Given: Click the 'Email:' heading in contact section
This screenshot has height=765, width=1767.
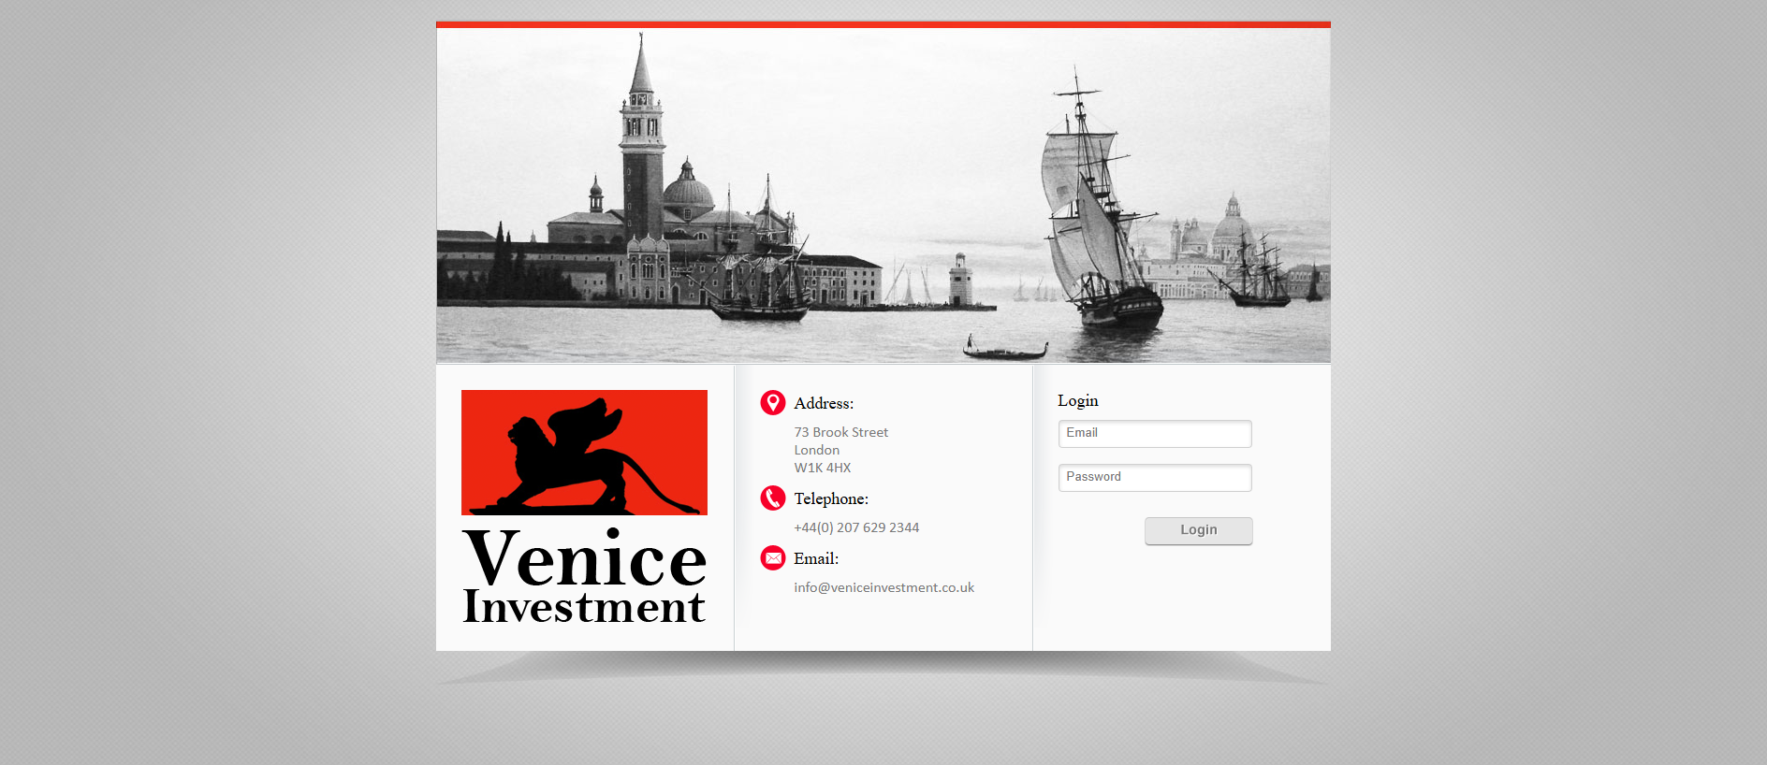Looking at the screenshot, I should (x=816, y=558).
